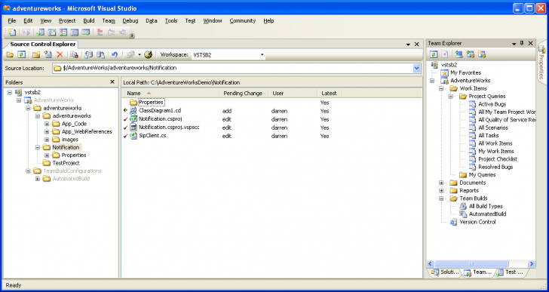The image size is (549, 292).
Task: Select the My Queries folder
Action: click(482, 175)
